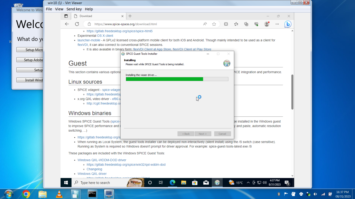Open command prompt in host taskbar
Screen dimensions: 355x199
tap(92, 194)
